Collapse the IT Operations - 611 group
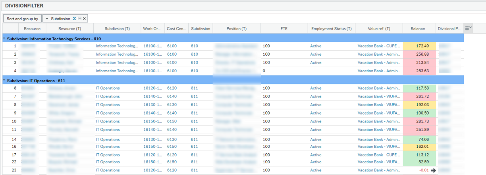The width and height of the screenshot is (486, 175). 4,81
